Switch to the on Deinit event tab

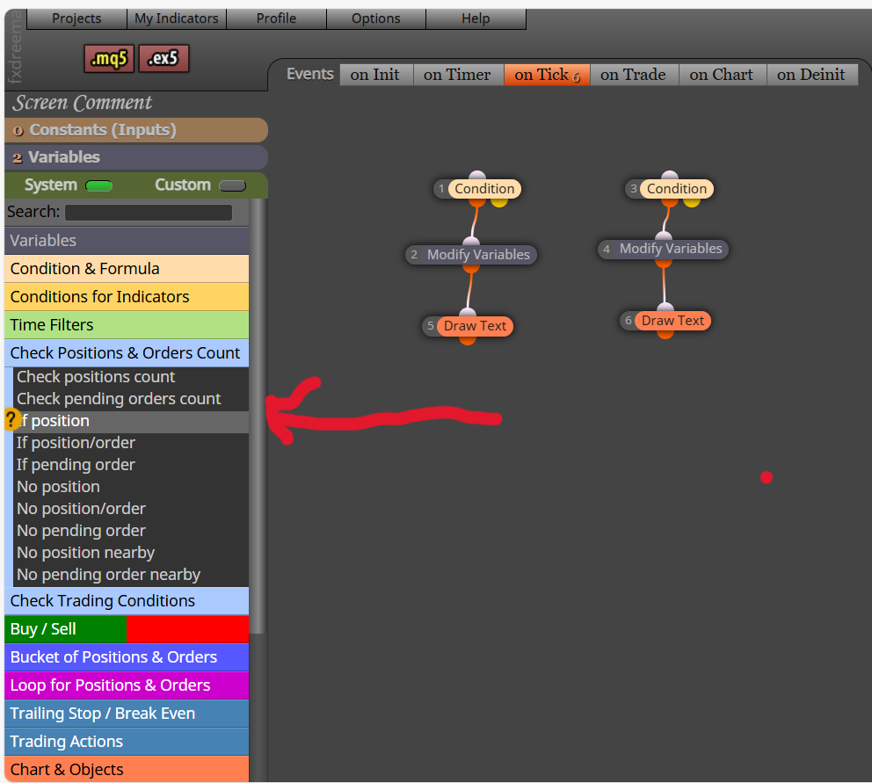tap(810, 75)
